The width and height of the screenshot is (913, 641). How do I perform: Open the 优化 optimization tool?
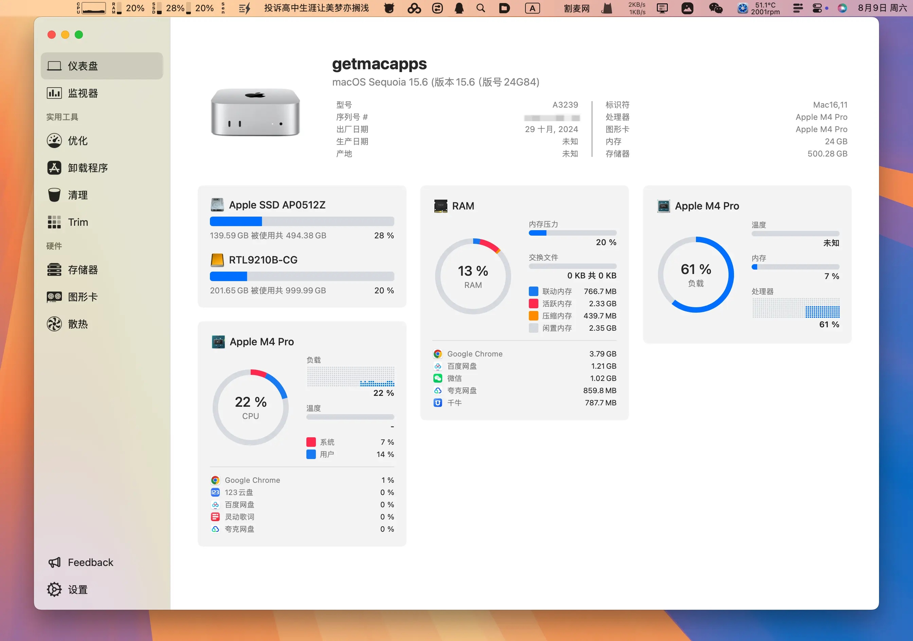pos(102,141)
